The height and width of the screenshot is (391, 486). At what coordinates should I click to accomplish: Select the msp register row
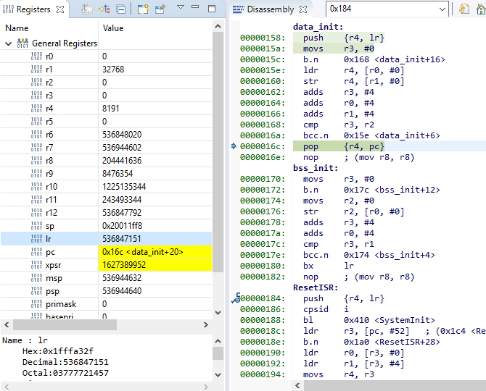tap(106, 278)
